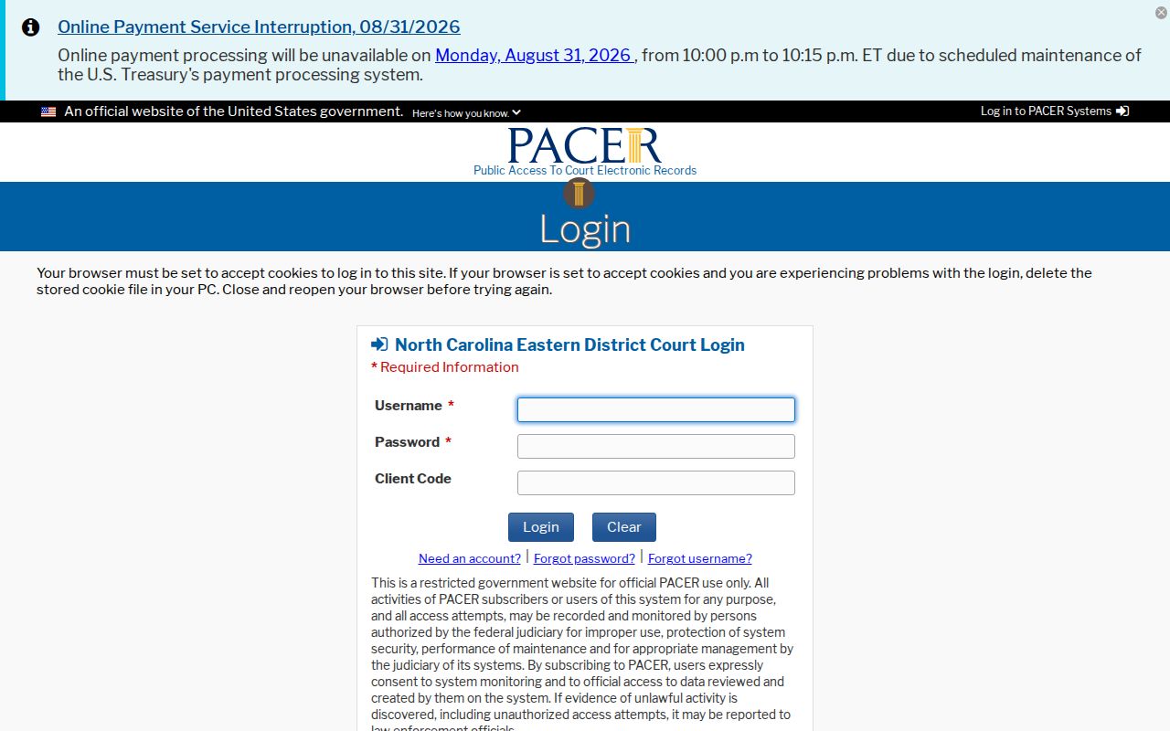Click "An official website of the United States government."
1170x731 pixels.
tap(234, 111)
